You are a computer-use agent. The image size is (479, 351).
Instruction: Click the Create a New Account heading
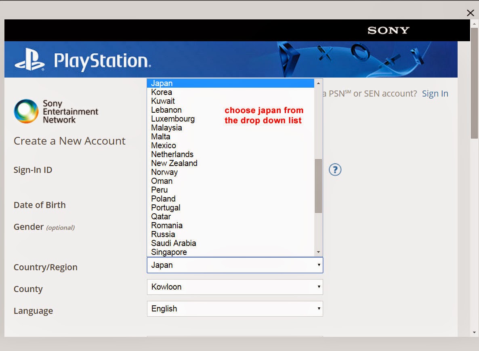pyautogui.click(x=69, y=141)
